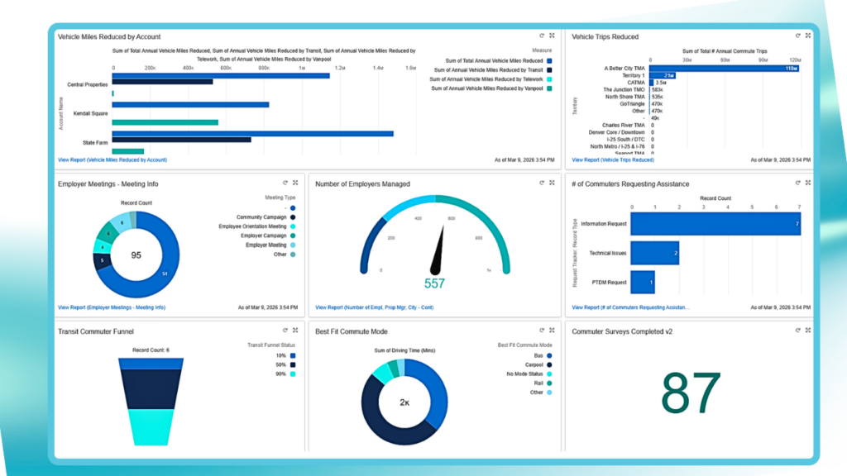Viewport: 847px width, 476px height.
Task: Refresh the Vehicle Trips Reduced widget
Action: [x=798, y=36]
